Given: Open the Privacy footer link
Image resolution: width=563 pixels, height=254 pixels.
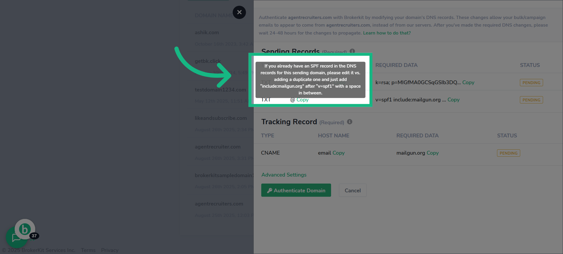Looking at the screenshot, I should [110, 250].
